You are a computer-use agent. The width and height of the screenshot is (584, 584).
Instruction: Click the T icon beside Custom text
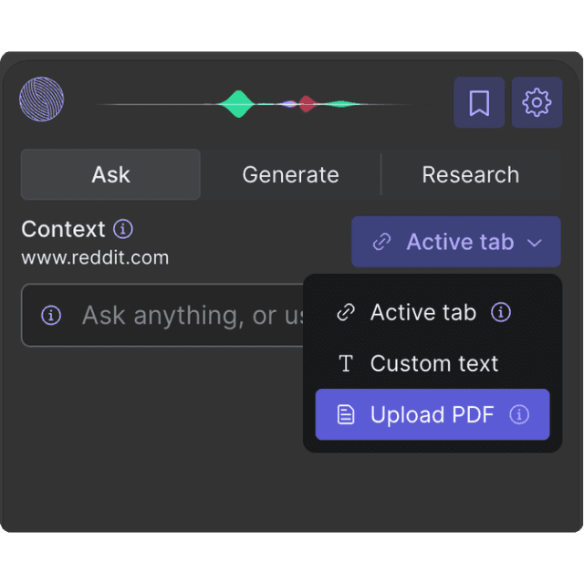346,364
